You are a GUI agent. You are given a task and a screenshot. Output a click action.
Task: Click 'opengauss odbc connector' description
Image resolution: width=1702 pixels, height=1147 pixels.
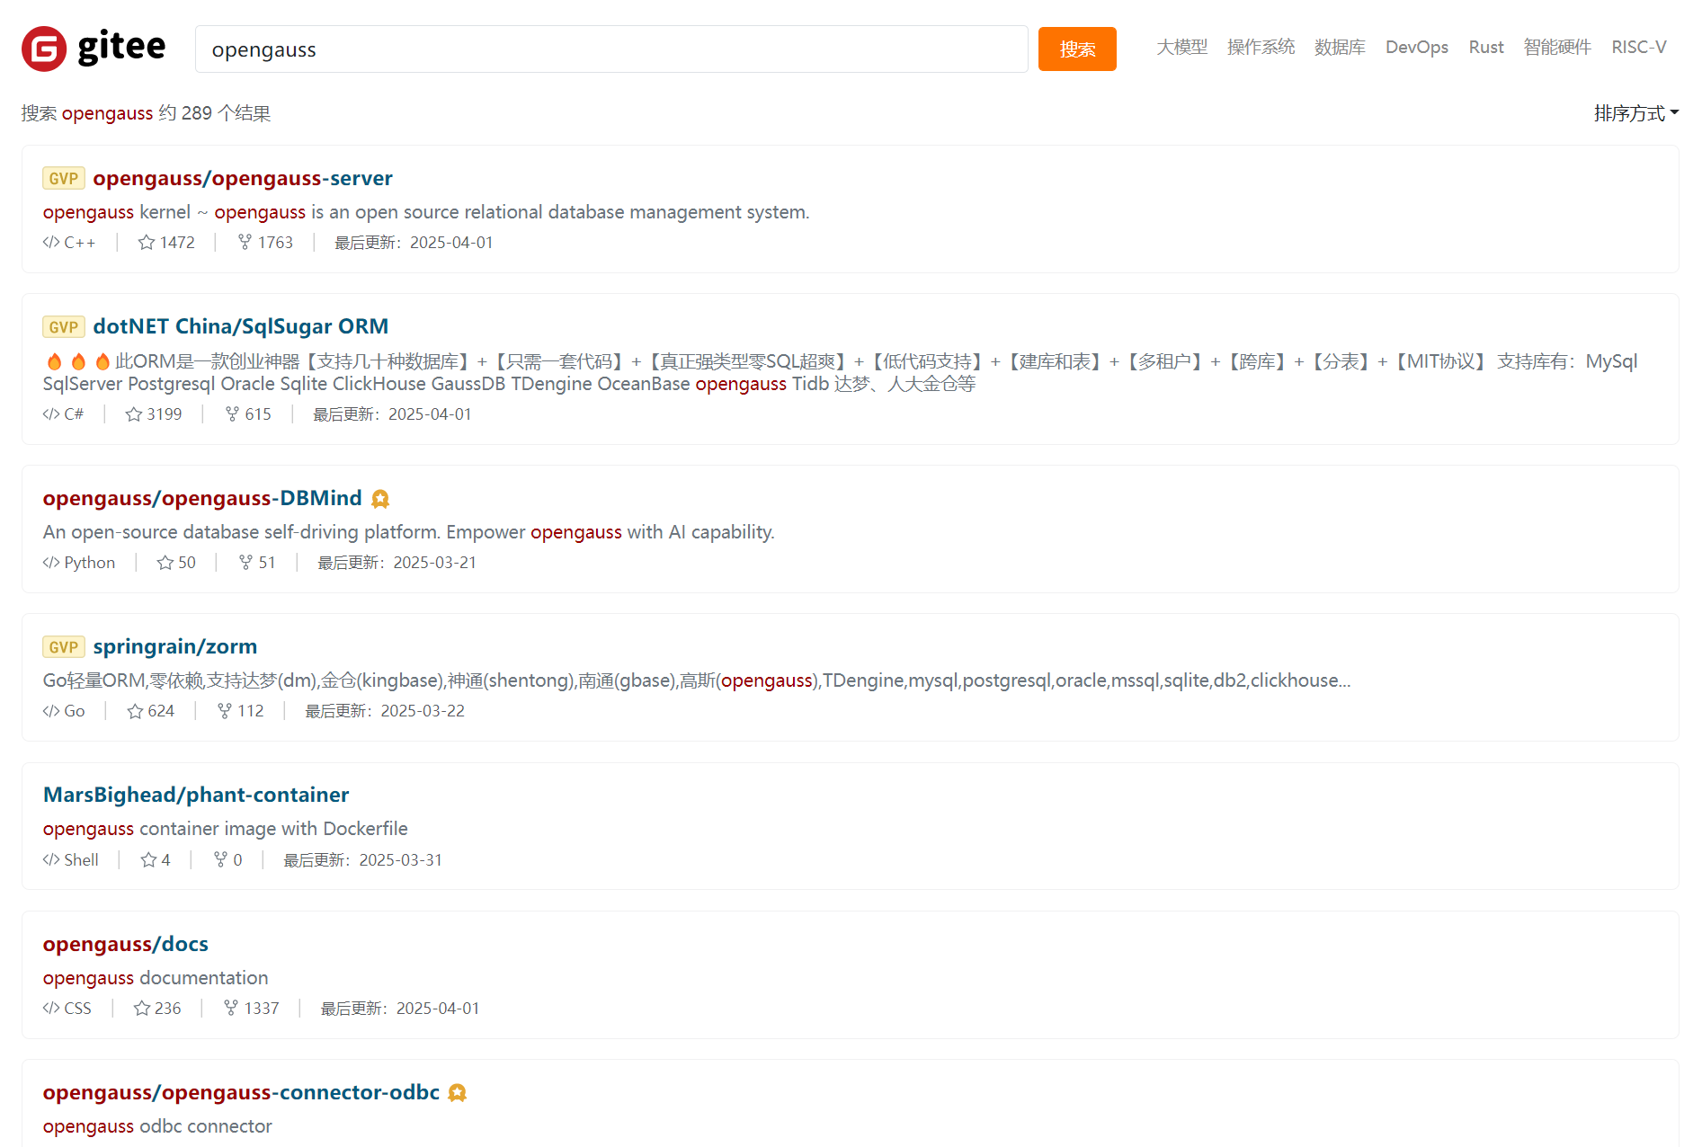click(x=157, y=1126)
